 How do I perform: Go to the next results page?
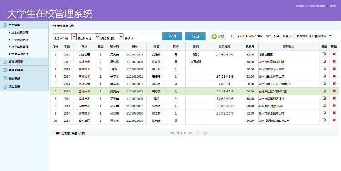[x=185, y=133]
